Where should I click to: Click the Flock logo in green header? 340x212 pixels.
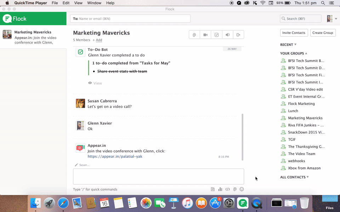click(15, 19)
